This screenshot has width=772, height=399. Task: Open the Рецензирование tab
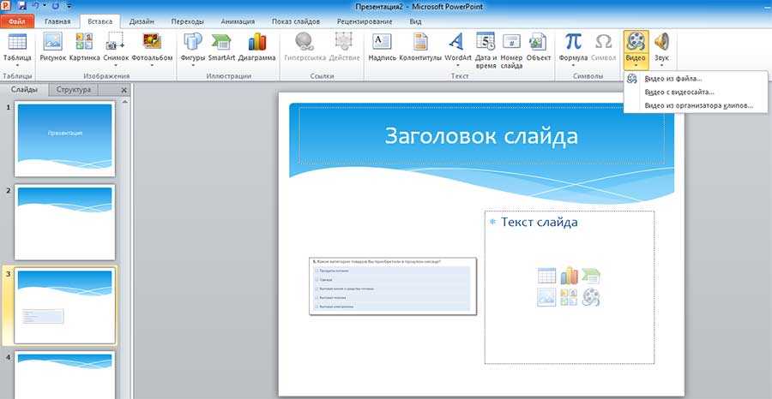pyautogui.click(x=365, y=21)
